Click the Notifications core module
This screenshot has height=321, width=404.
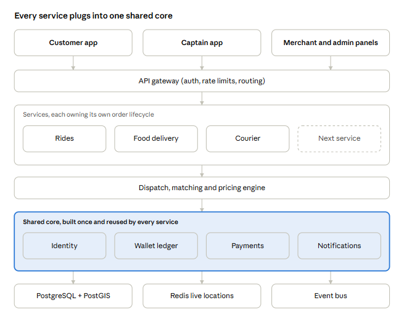click(339, 246)
